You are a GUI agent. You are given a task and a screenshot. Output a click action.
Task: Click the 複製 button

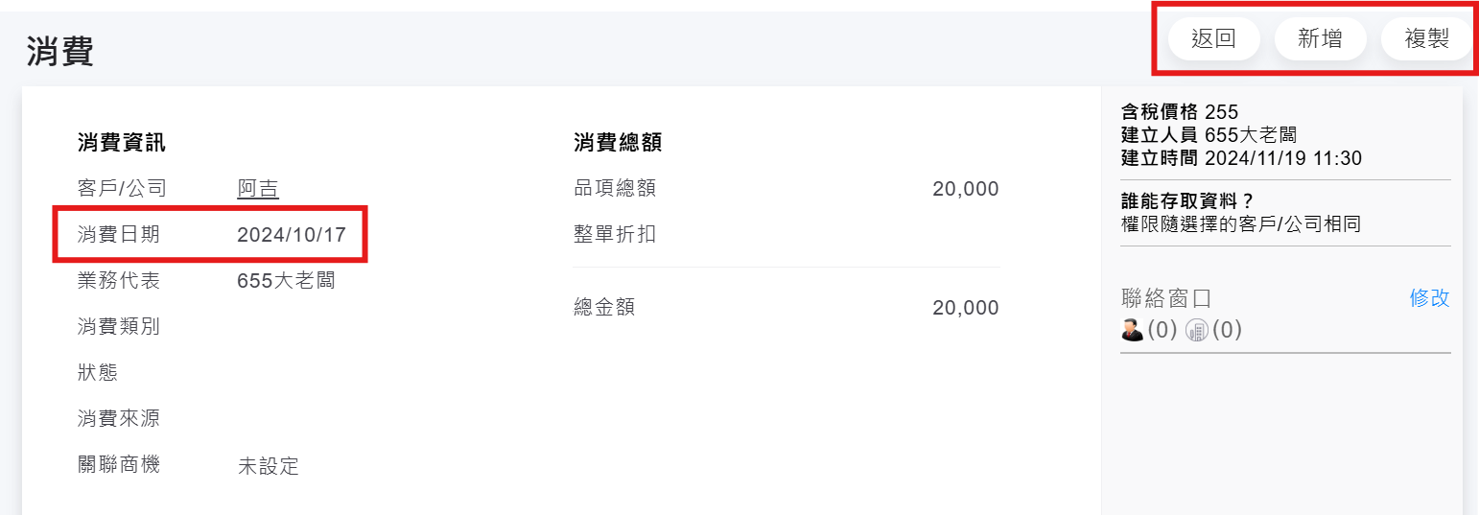click(1426, 39)
